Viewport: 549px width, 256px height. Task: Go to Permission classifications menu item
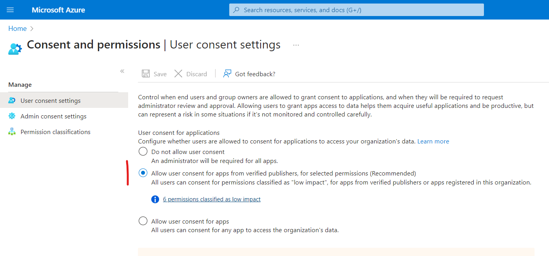55,132
